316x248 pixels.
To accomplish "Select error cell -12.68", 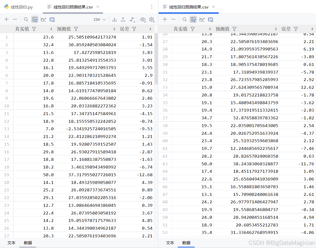I will click(136, 175).
